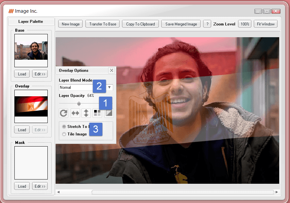Minimize the Image Inc. window
Screen dimensions: 290x203
pos(258,11)
